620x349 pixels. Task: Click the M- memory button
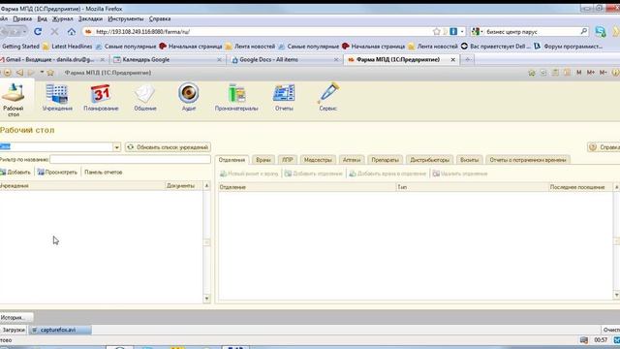click(x=603, y=73)
